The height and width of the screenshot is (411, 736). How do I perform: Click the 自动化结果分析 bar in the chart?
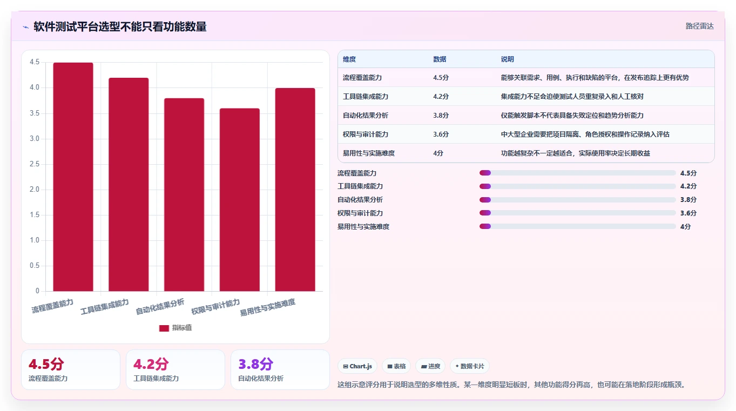tap(184, 194)
